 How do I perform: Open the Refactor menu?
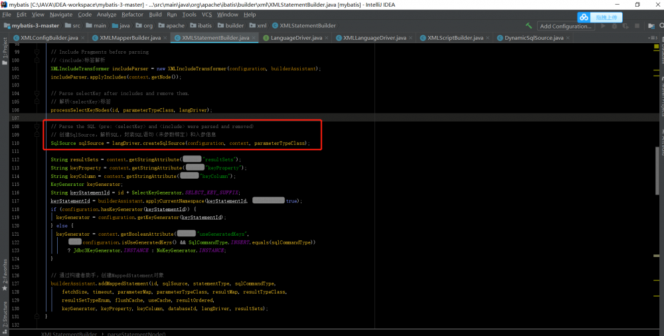[x=133, y=15]
